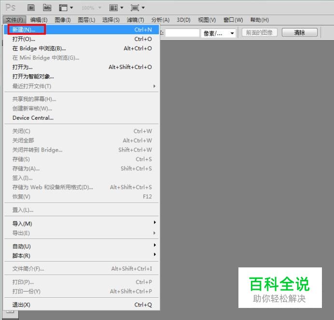
Task: Open the 视图(V) menu
Action: tap(207, 20)
